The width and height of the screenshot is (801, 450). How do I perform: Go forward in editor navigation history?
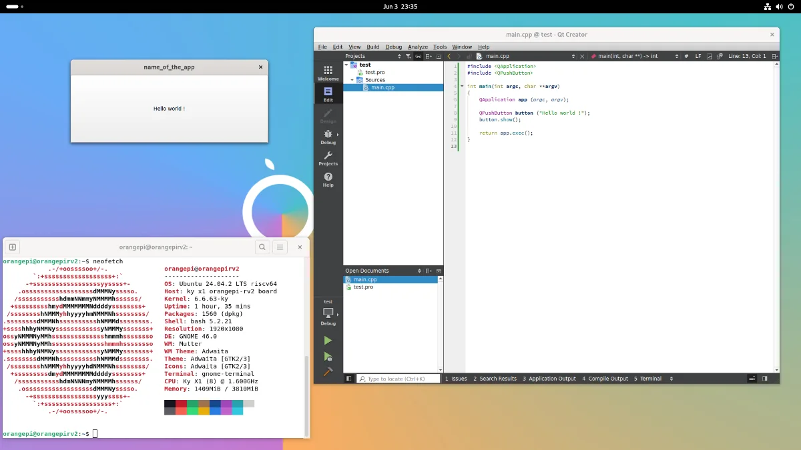pyautogui.click(x=459, y=56)
